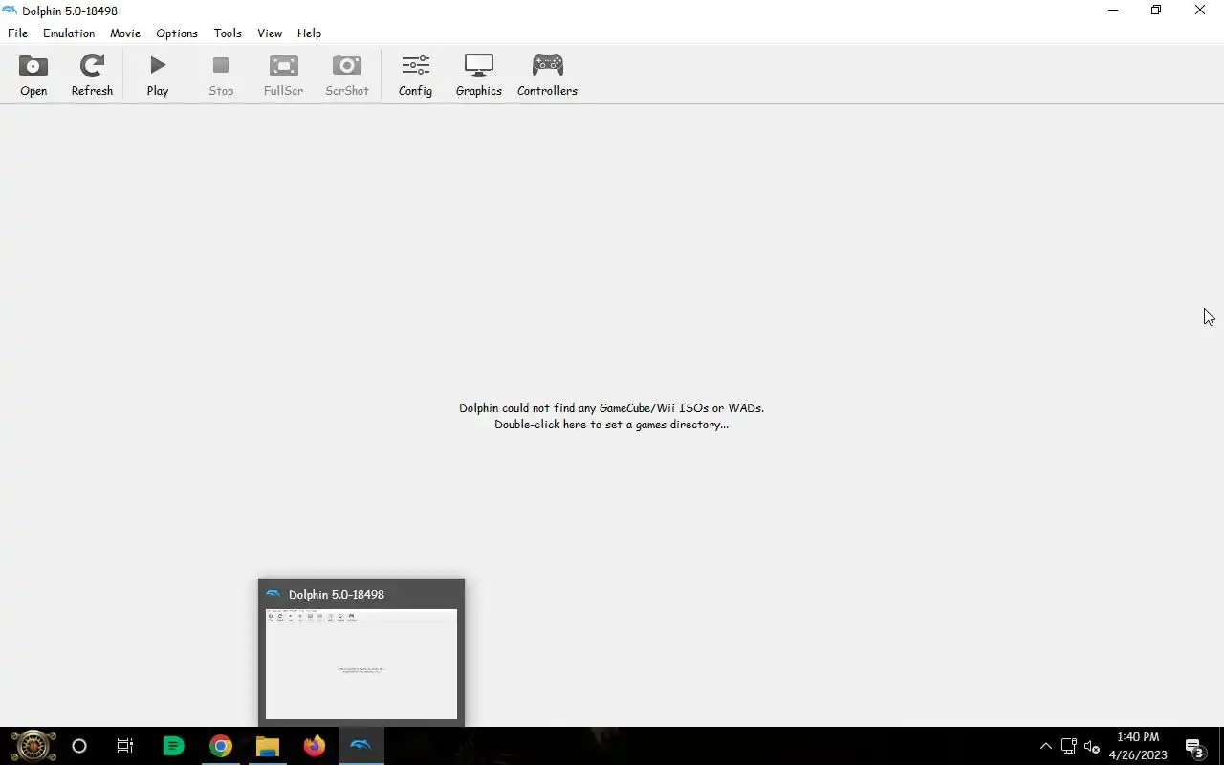Open the Options menu
The height and width of the screenshot is (765, 1224).
point(177,33)
